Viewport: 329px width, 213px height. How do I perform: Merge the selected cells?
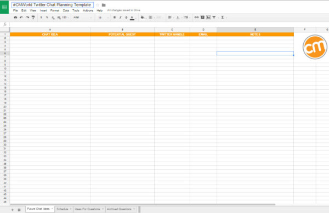(159, 18)
